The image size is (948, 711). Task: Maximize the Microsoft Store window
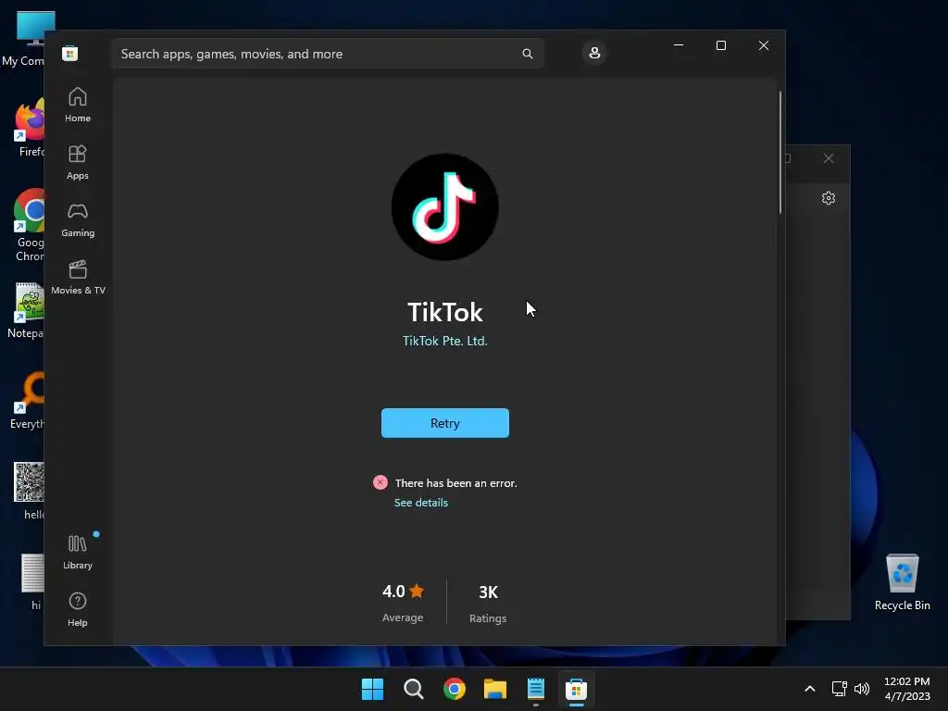(720, 45)
